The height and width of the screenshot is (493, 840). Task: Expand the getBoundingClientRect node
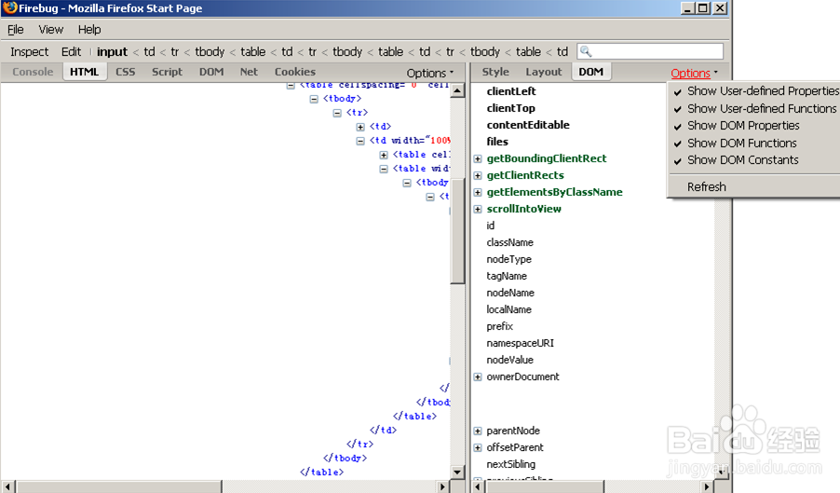[478, 159]
